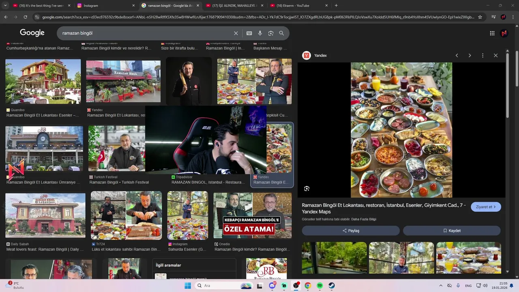This screenshot has height=292, width=519.
Task: Close the Instagram tab
Action: [x=133, y=6]
